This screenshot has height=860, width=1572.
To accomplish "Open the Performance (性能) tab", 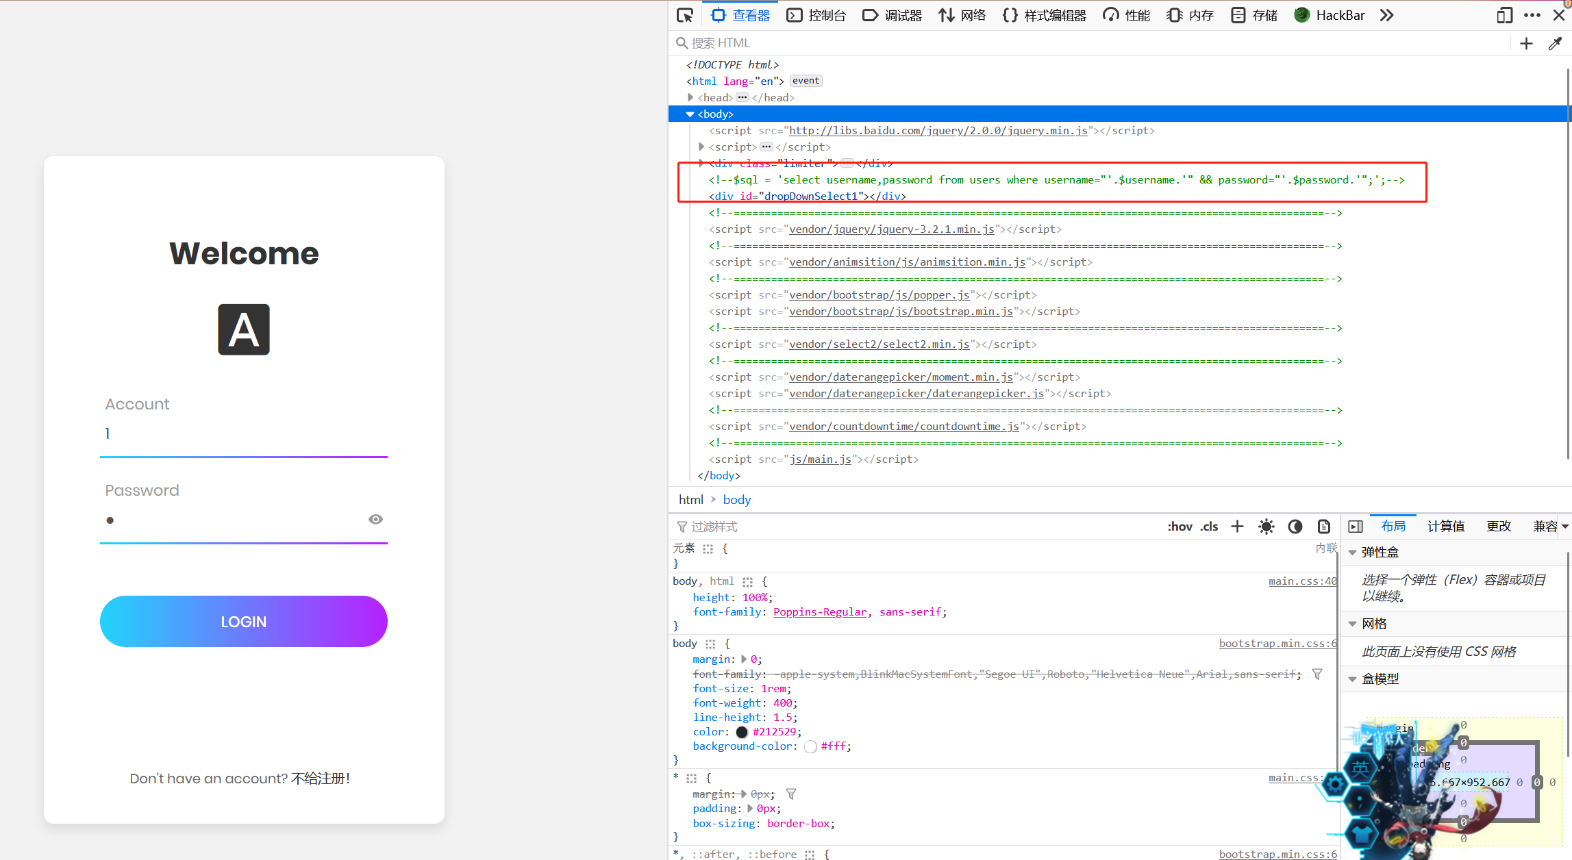I will tap(1126, 15).
